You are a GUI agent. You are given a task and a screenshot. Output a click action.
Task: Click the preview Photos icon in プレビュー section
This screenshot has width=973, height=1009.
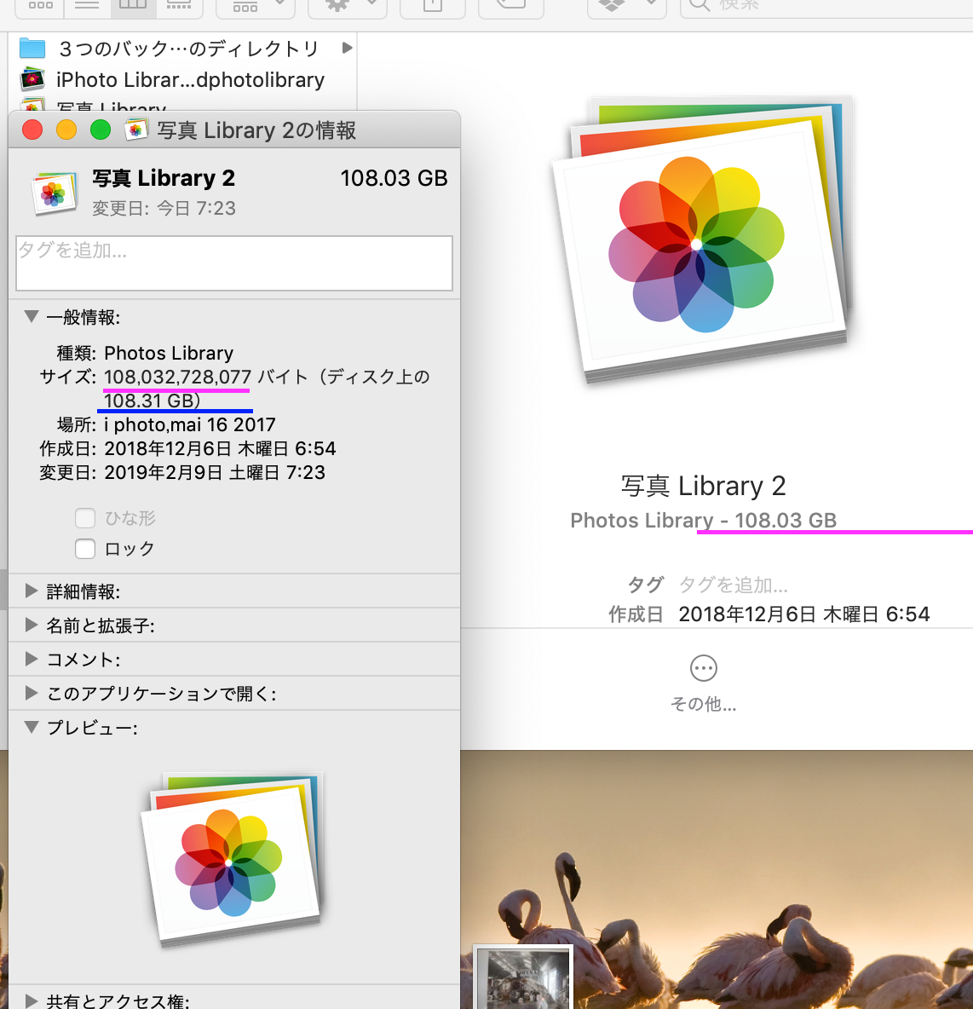233,859
